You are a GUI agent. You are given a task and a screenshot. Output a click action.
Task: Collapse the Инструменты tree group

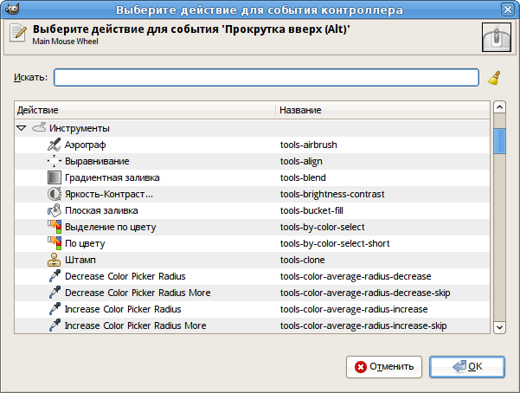pyautogui.click(x=22, y=128)
